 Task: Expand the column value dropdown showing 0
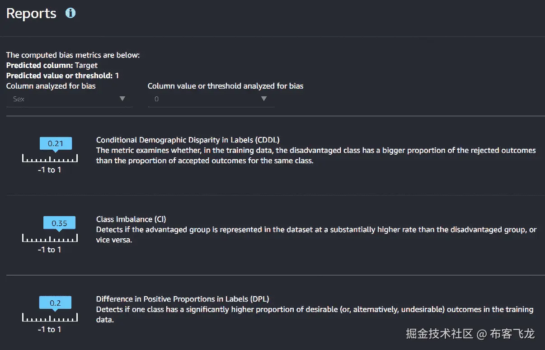point(211,99)
